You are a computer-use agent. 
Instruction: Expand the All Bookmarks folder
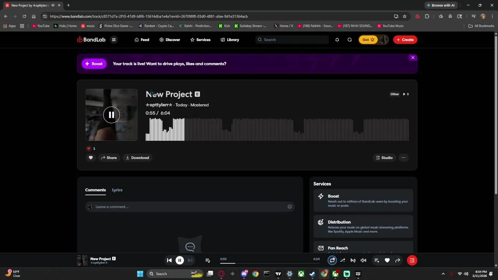coord(481,26)
